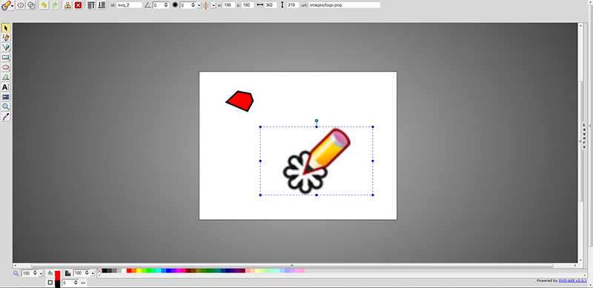Screen dimensions: 593x288
Task: Pick the magenta palette swatch
Action: tap(178, 271)
